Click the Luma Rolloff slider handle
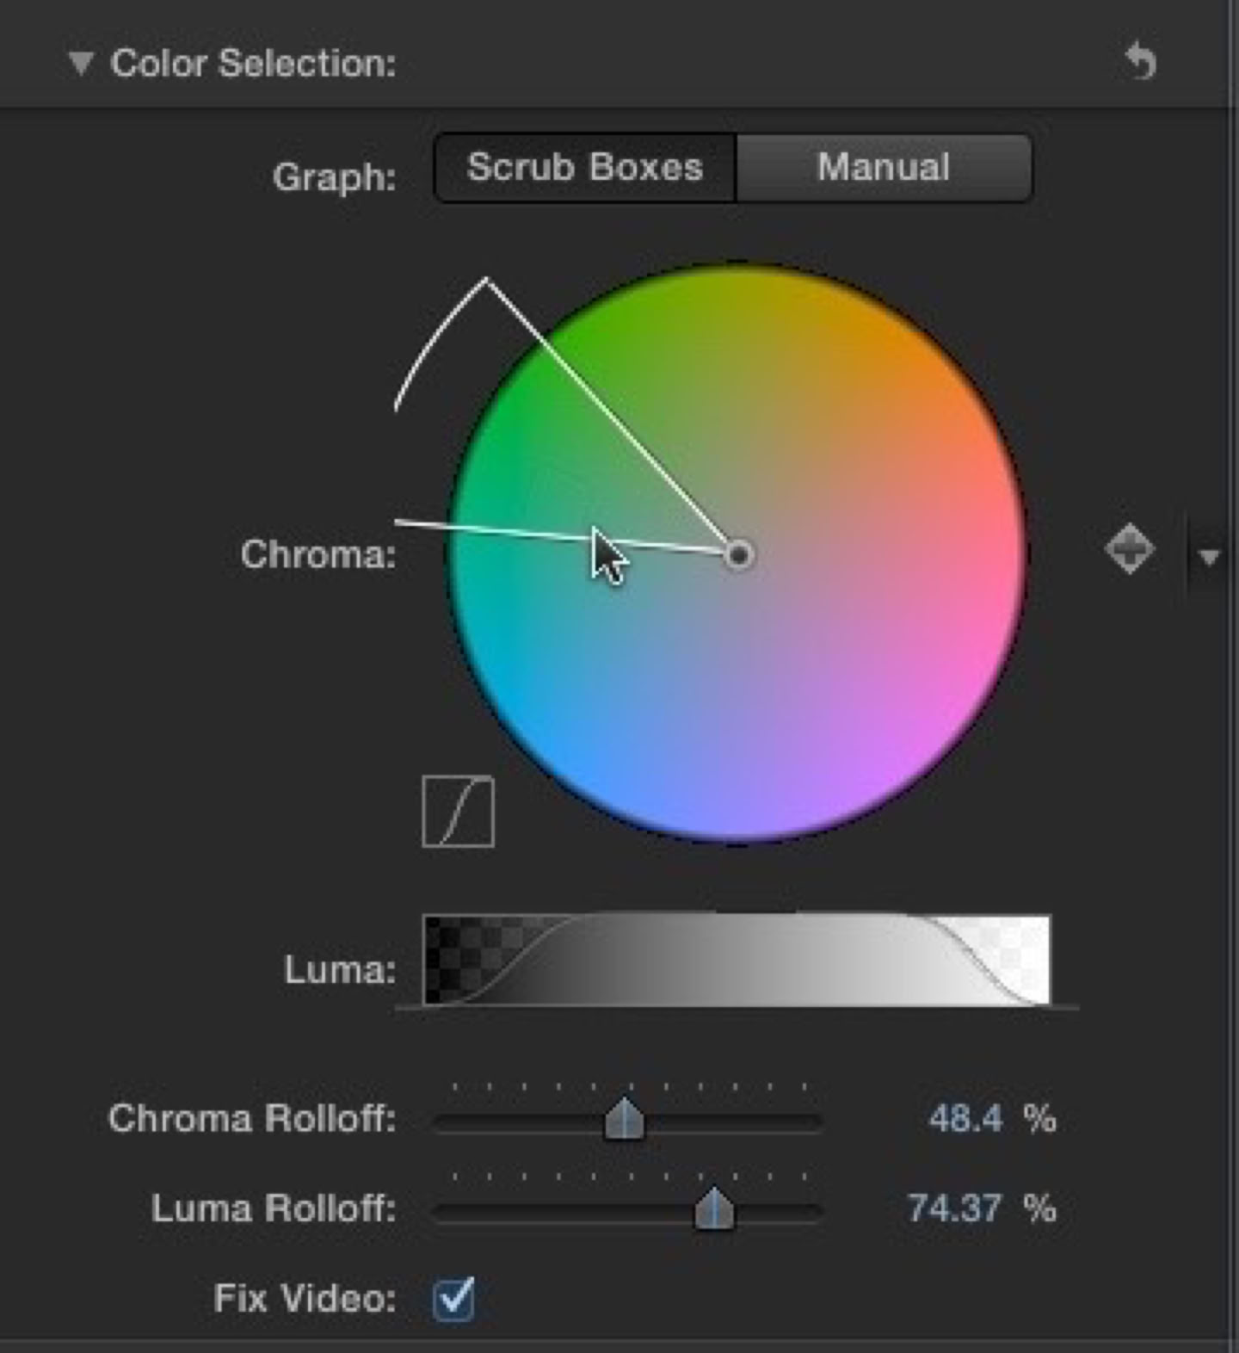This screenshot has height=1353, width=1239. 714,1208
